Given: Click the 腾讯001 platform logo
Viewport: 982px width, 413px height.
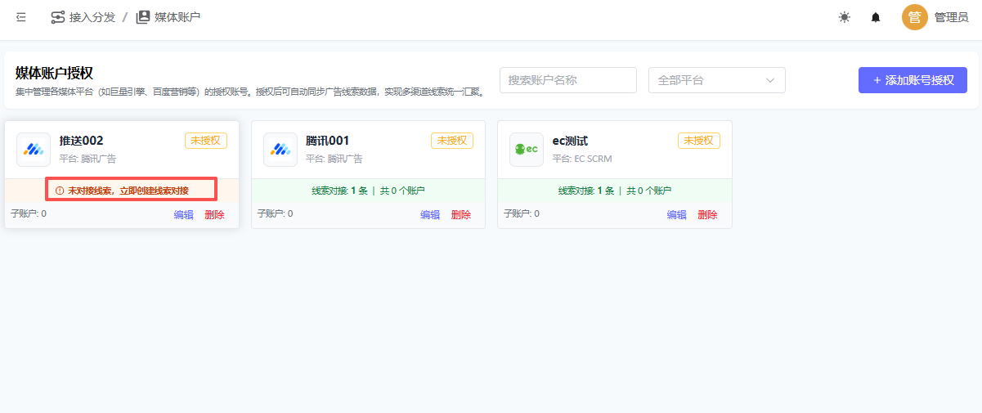Looking at the screenshot, I should coord(280,150).
